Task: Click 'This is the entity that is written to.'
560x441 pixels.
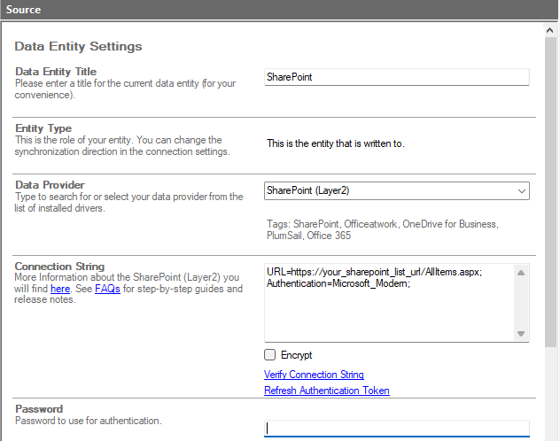Action: click(x=335, y=143)
